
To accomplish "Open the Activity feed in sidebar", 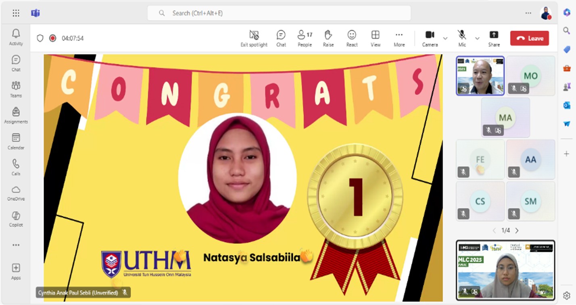I will click(x=16, y=37).
